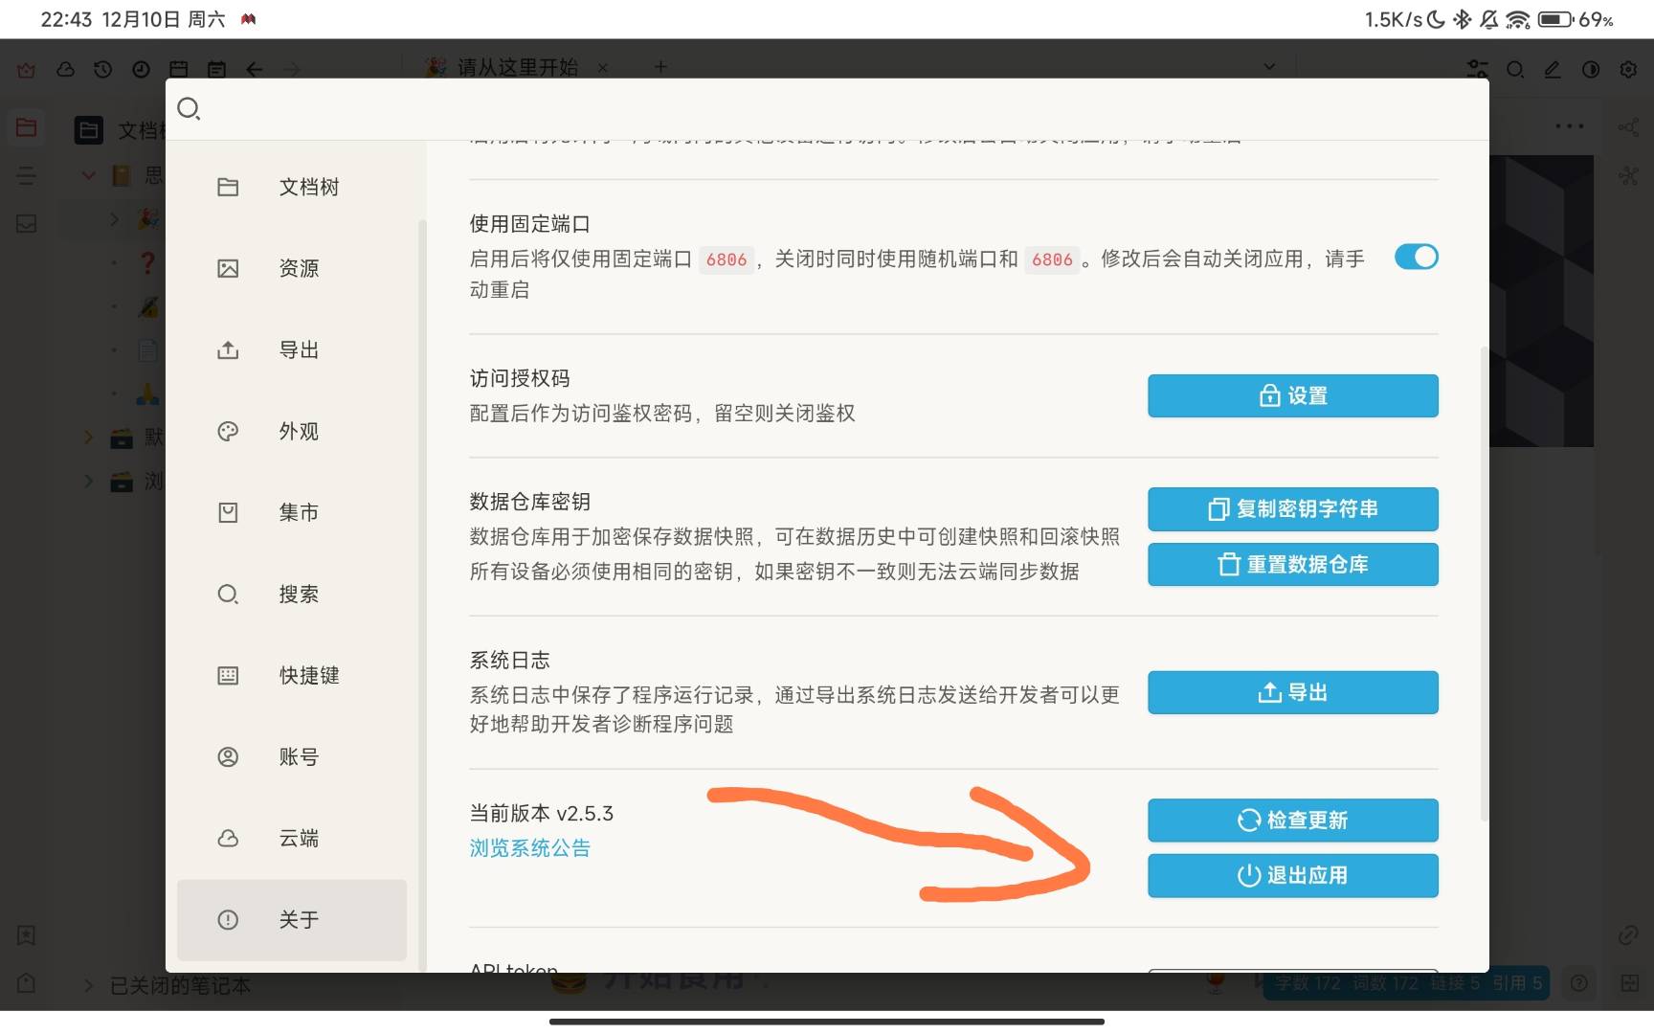The height and width of the screenshot is (1034, 1654).
Task: Open the tab list dropdown chevron
Action: tap(1269, 67)
